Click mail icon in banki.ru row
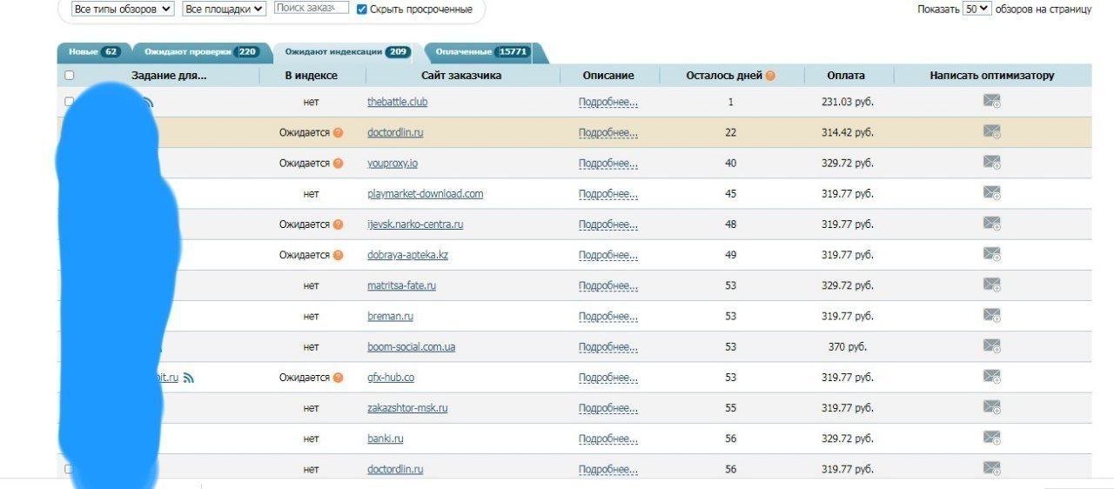 991,438
